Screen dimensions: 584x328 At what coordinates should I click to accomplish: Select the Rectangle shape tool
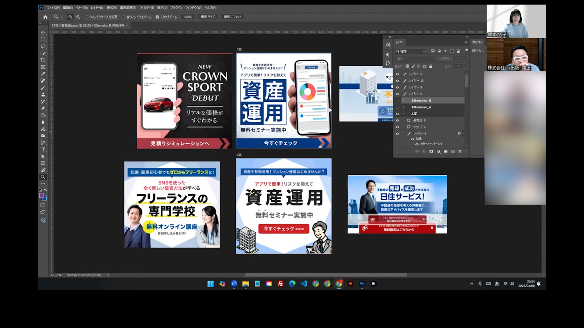pos(43,163)
